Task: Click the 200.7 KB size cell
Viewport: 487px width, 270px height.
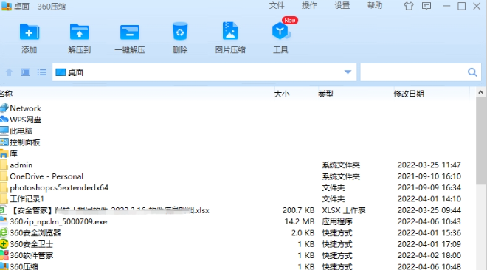Action: click(299, 210)
